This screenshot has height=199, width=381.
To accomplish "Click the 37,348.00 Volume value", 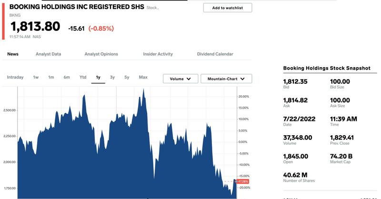I will [298, 138].
